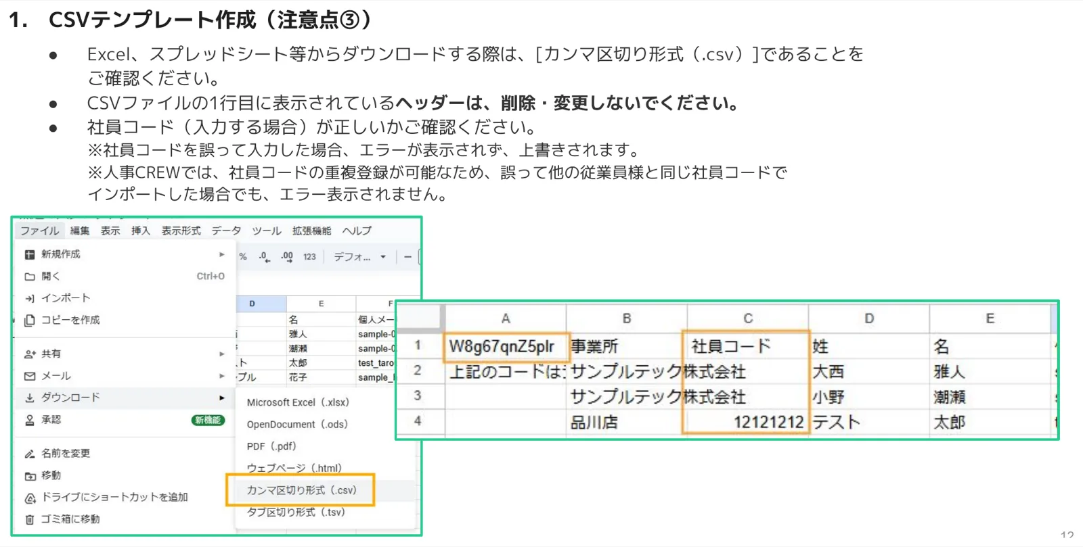Image resolution: width=1083 pixels, height=547 pixels.
Task: Choose カンマ区切り形式 (.csv) download format
Action: coord(301,490)
